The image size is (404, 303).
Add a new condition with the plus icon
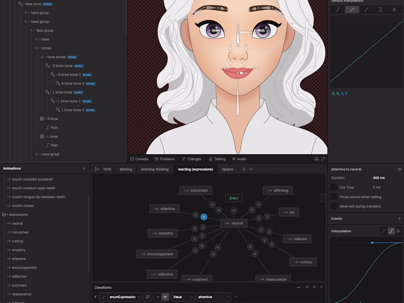coord(321,287)
